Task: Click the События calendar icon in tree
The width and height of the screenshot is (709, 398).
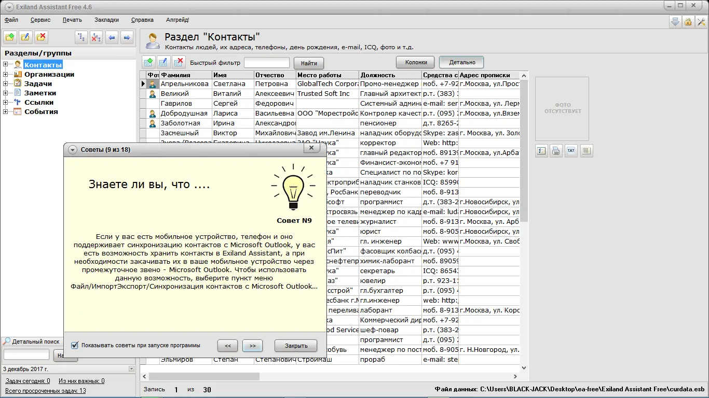Action: coord(18,111)
